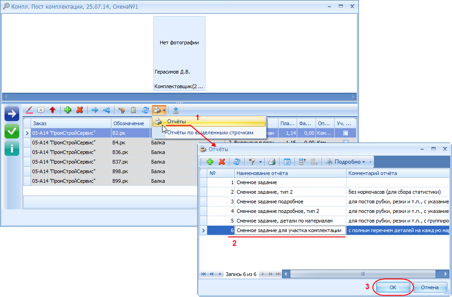Add a row with the main window's green plus
This screenshot has height=297, width=452.
coord(68,110)
